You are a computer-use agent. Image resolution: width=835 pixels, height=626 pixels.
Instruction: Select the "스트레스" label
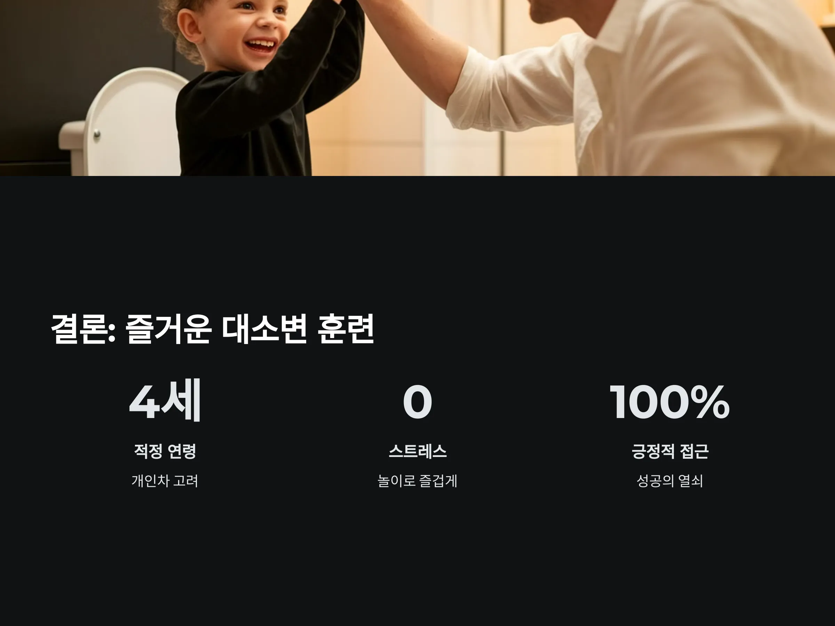417,451
